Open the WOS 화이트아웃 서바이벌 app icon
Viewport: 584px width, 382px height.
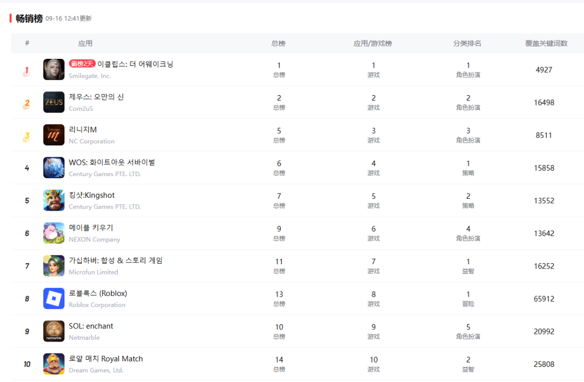pyautogui.click(x=54, y=167)
